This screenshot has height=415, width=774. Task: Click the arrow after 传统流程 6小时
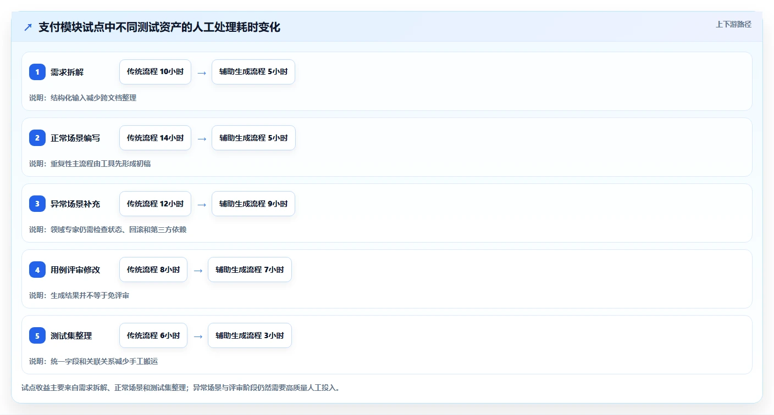point(198,336)
